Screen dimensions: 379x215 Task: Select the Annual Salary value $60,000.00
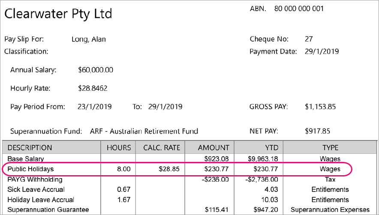[96, 70]
